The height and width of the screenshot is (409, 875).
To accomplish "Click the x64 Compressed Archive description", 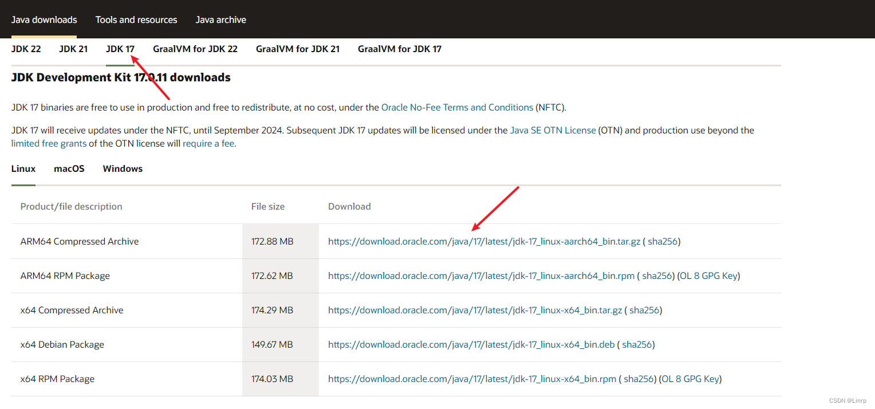I will [72, 310].
